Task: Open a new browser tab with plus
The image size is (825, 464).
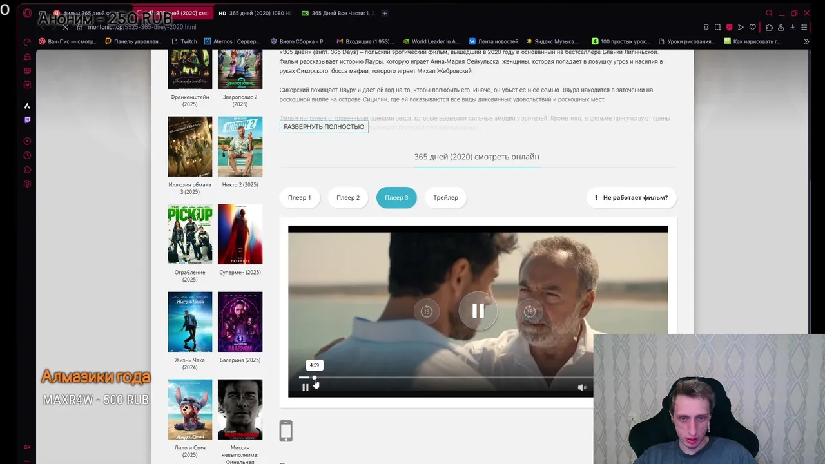Action: click(x=385, y=13)
